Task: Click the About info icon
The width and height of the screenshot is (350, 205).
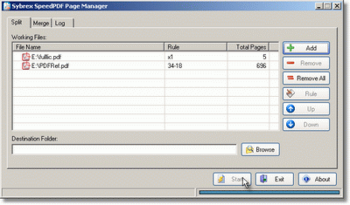Action: (x=306, y=179)
